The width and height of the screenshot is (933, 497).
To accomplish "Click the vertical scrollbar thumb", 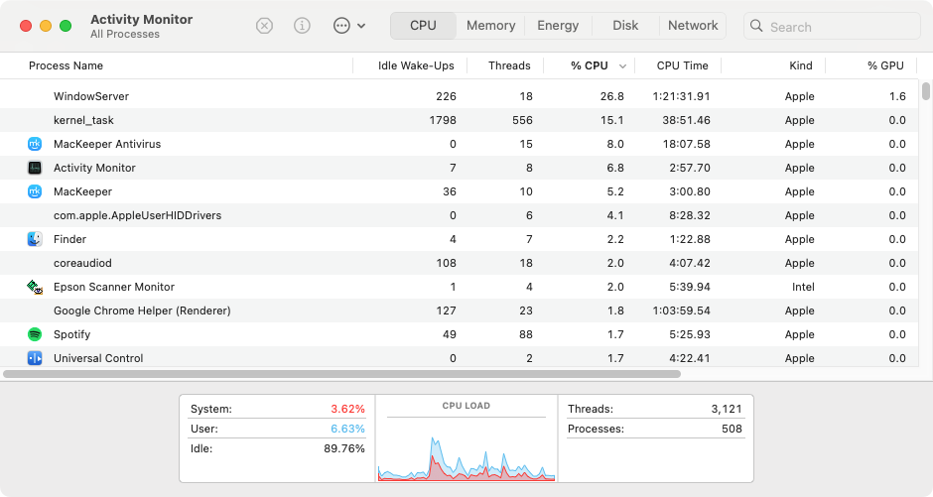I will [925, 91].
